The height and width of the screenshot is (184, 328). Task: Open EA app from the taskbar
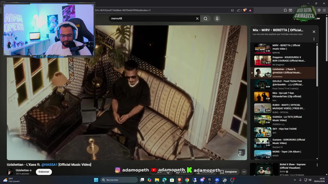coord(217,180)
